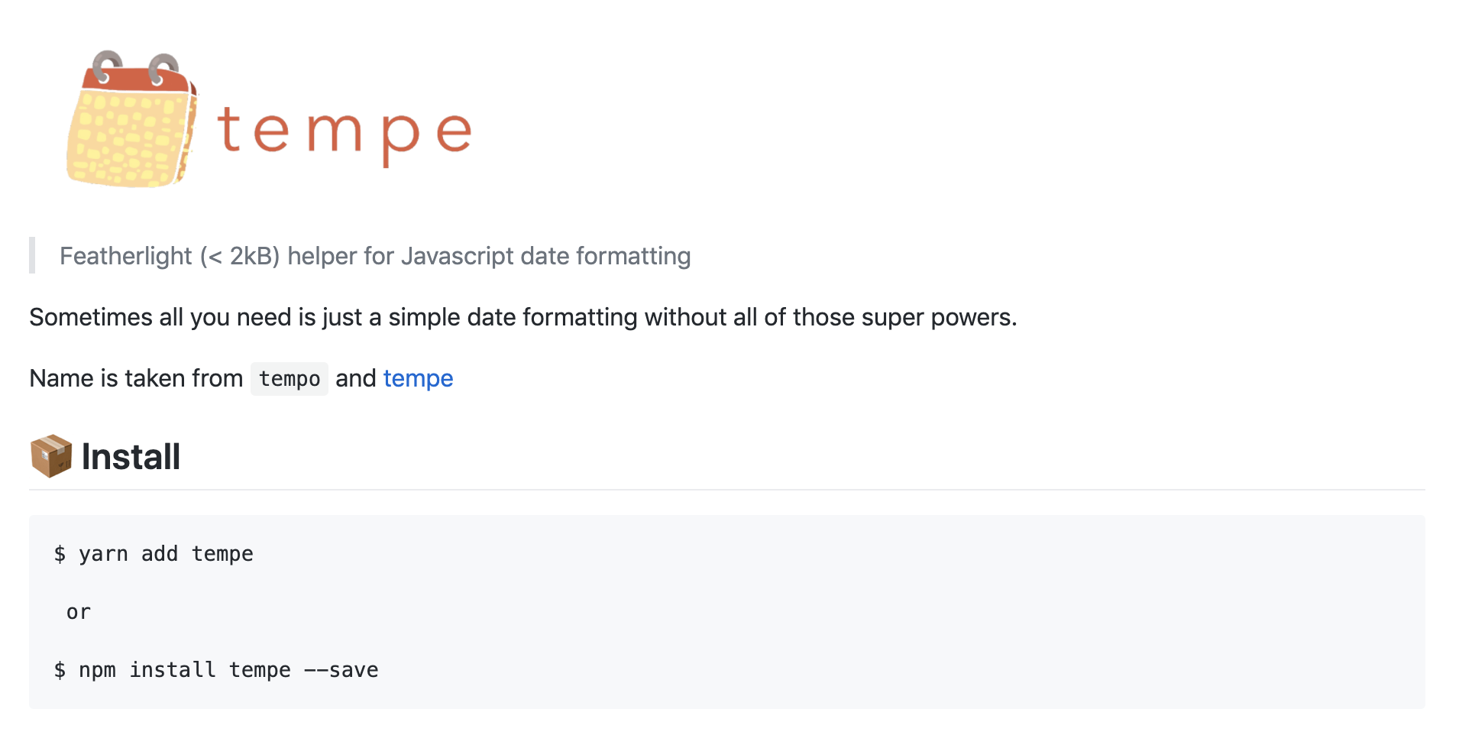
Task: Click the tempe logo wordmark text
Action: (x=344, y=131)
